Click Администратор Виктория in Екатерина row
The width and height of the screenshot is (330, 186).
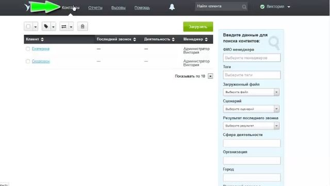tap(196, 51)
